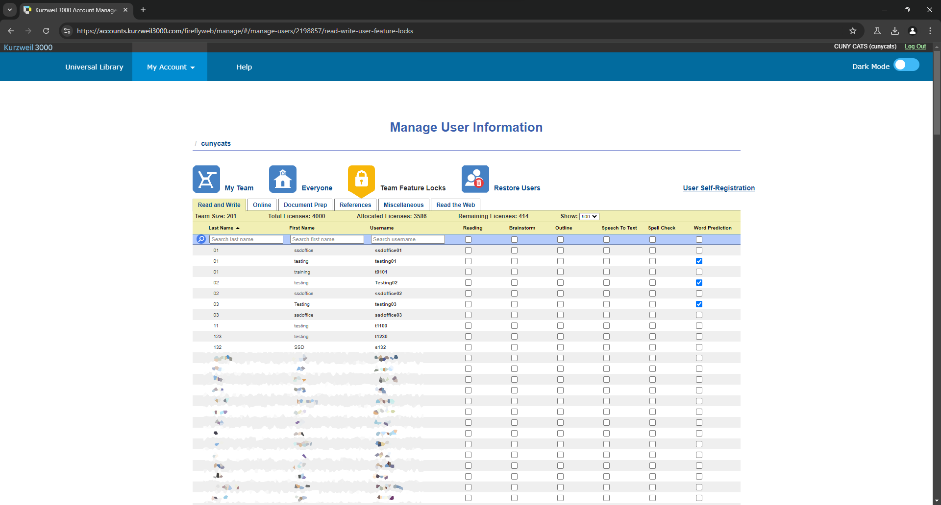Click the search magnifier icon in filter row
941x505 pixels.
tap(201, 239)
